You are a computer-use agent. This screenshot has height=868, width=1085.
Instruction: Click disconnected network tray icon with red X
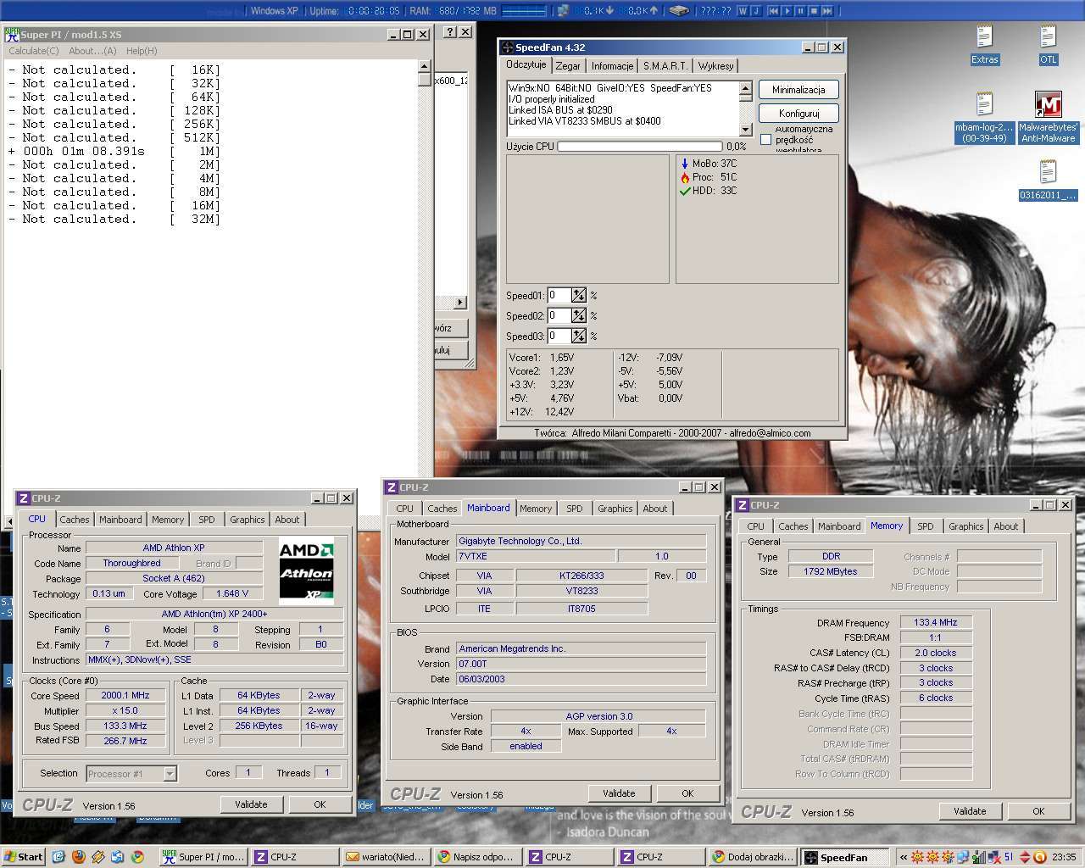[994, 857]
